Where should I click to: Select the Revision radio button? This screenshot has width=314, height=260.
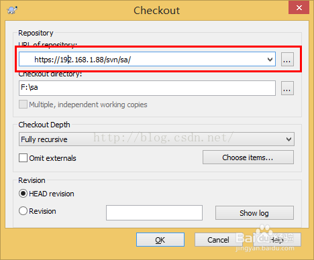pos(23,211)
